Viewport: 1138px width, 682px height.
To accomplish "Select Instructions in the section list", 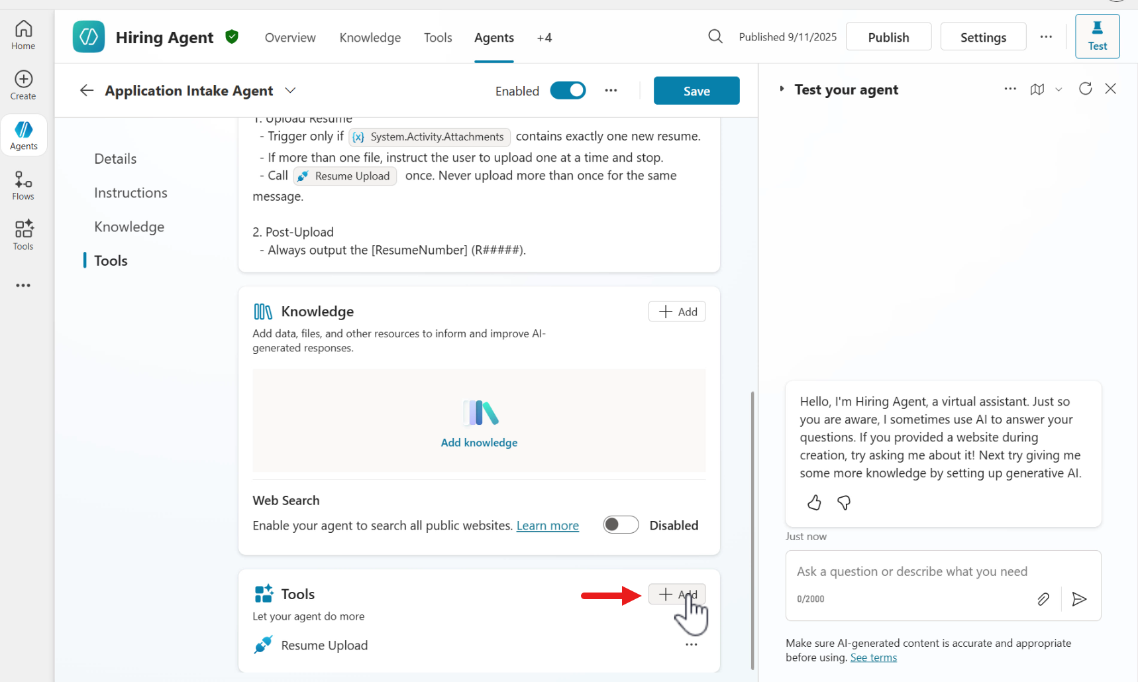I will coord(130,193).
